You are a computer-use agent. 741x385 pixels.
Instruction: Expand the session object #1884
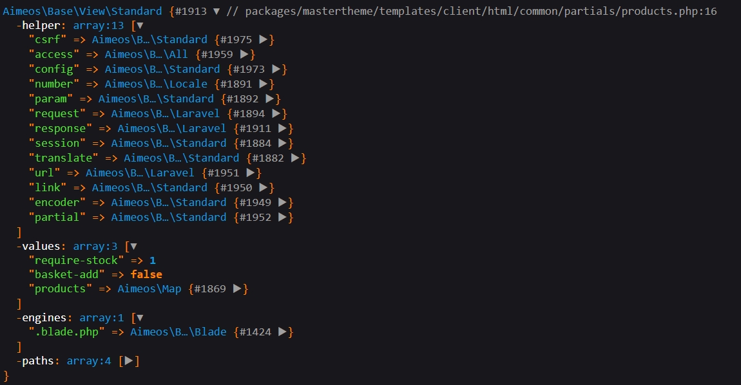(283, 143)
